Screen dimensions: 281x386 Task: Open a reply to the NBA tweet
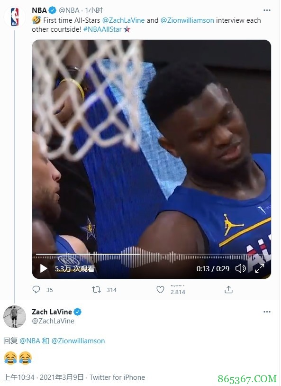pyautogui.click(x=35, y=290)
